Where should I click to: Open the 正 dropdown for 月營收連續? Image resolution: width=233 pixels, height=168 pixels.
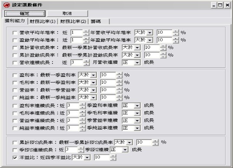(x=131, y=63)
